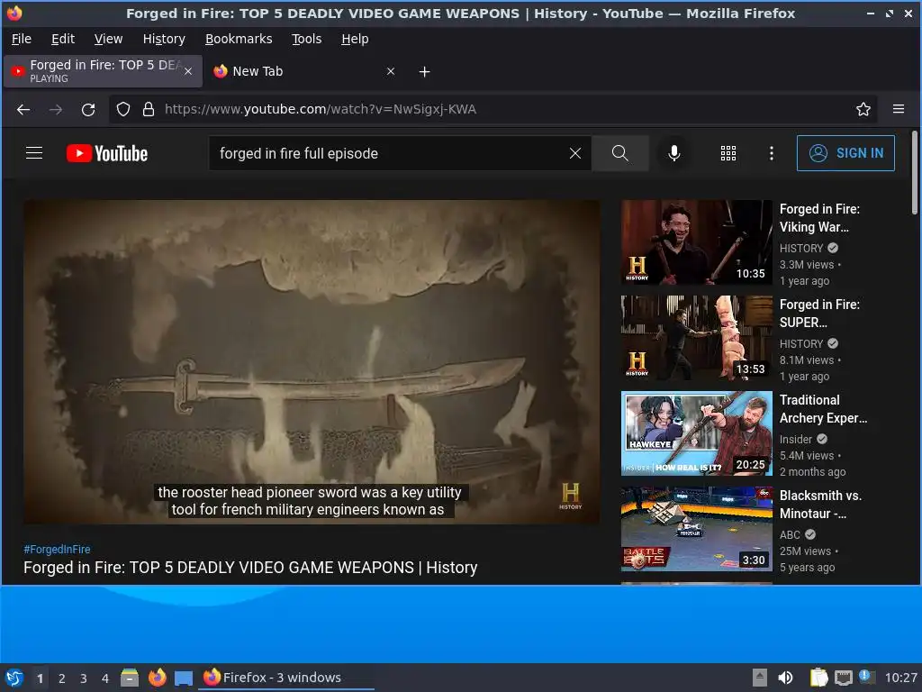Open the file manager taskbar launcher

(130, 678)
